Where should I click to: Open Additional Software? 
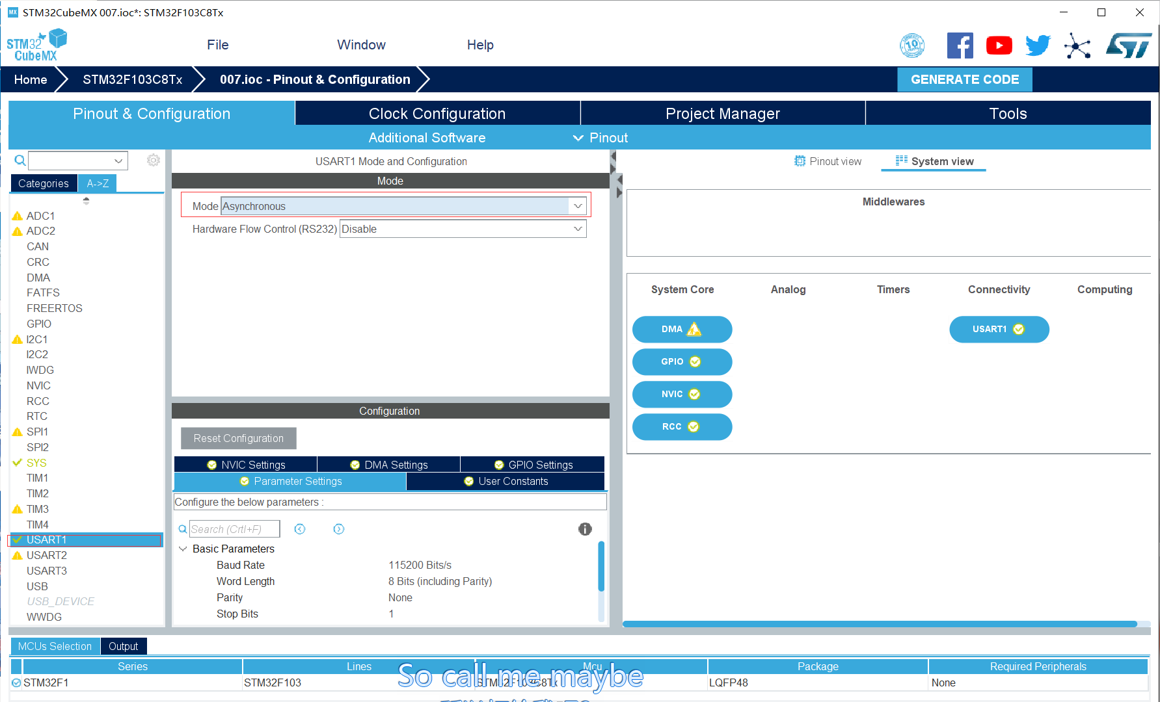pos(427,138)
